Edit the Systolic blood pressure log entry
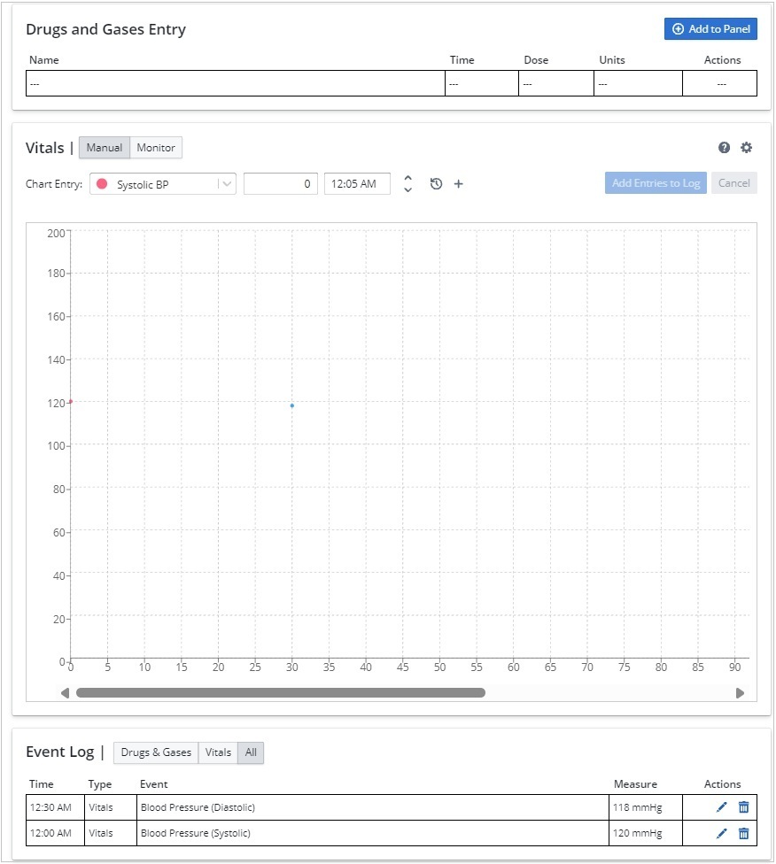This screenshot has width=776, height=864. coord(721,834)
